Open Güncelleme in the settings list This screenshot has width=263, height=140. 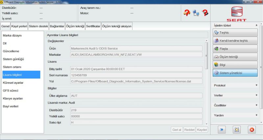[21, 51]
